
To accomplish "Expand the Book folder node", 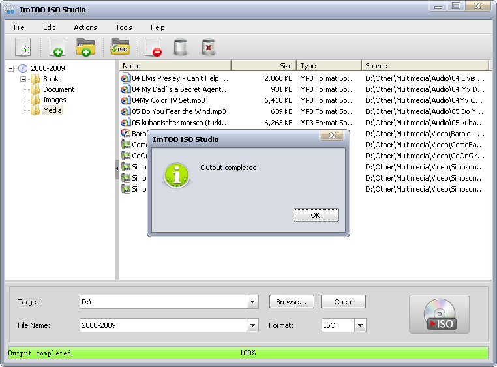I will coord(23,79).
